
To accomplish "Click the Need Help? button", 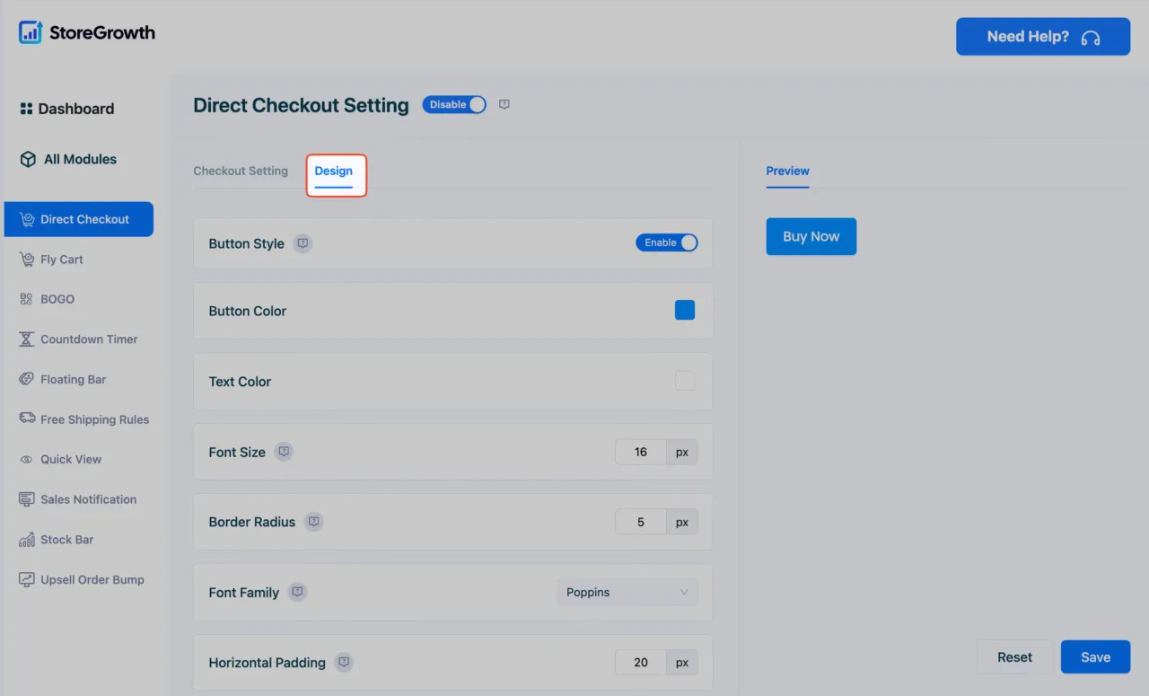I will (x=1043, y=37).
